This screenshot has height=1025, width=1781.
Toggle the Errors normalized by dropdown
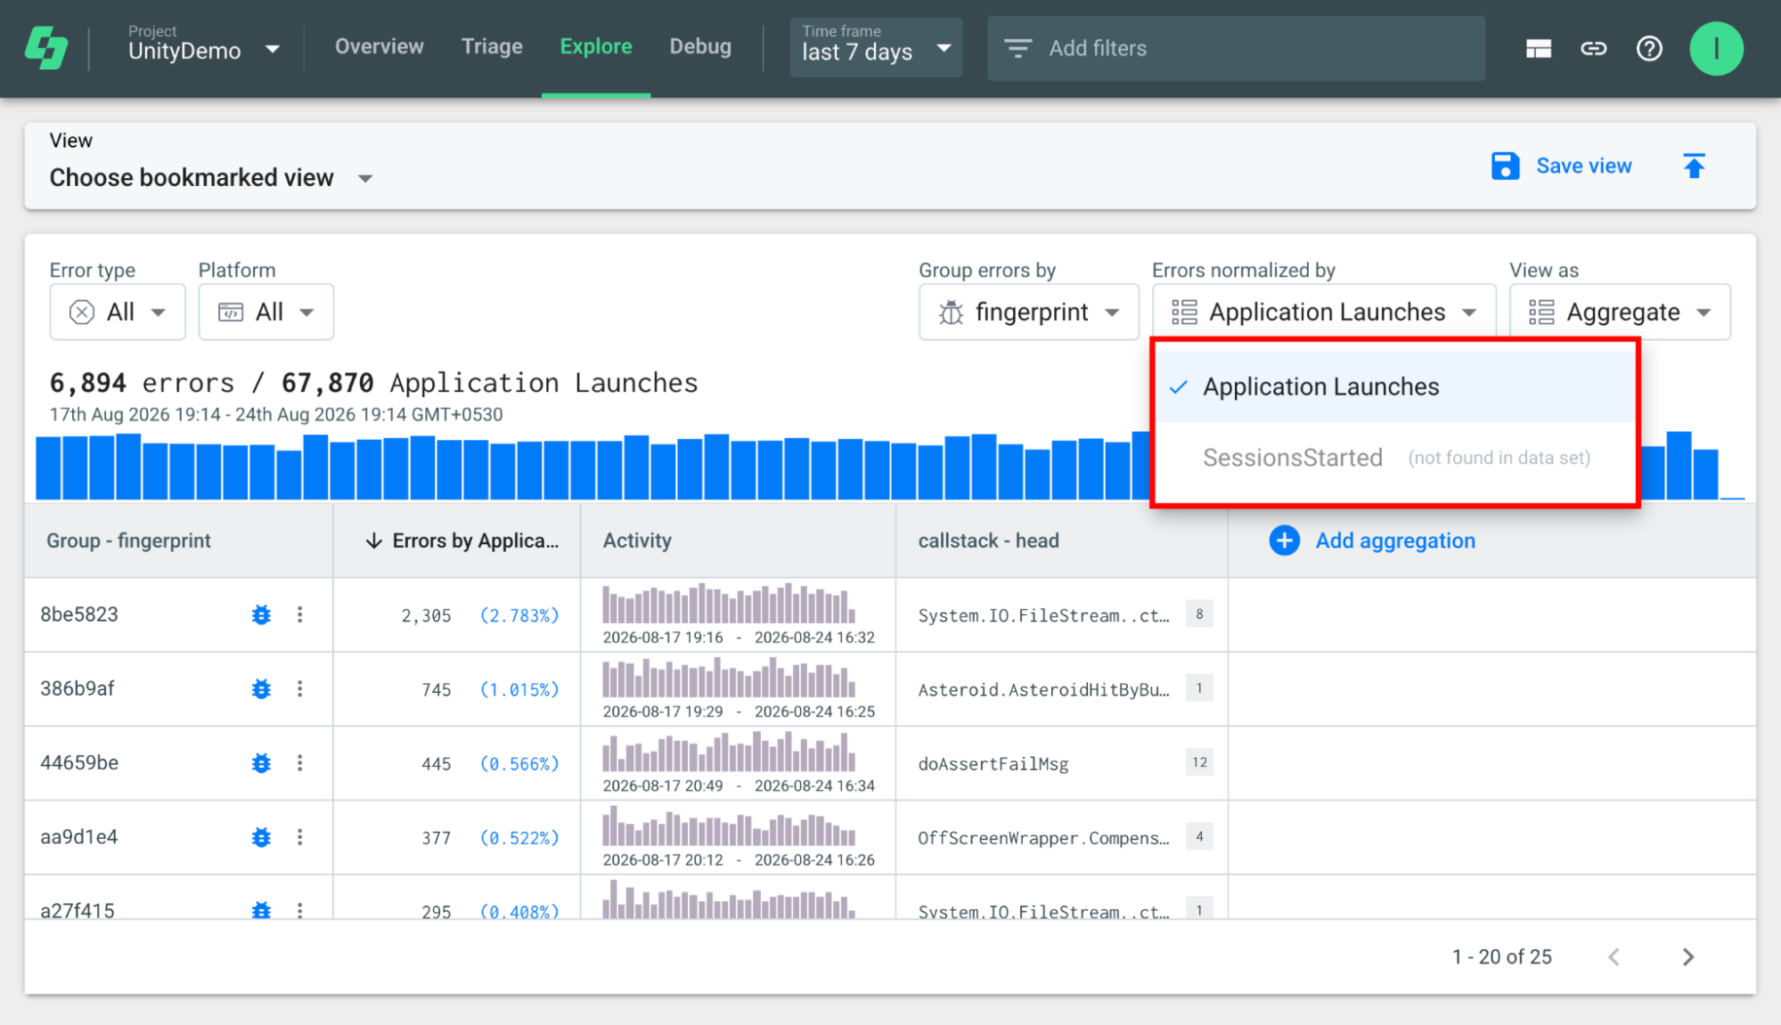(1324, 312)
